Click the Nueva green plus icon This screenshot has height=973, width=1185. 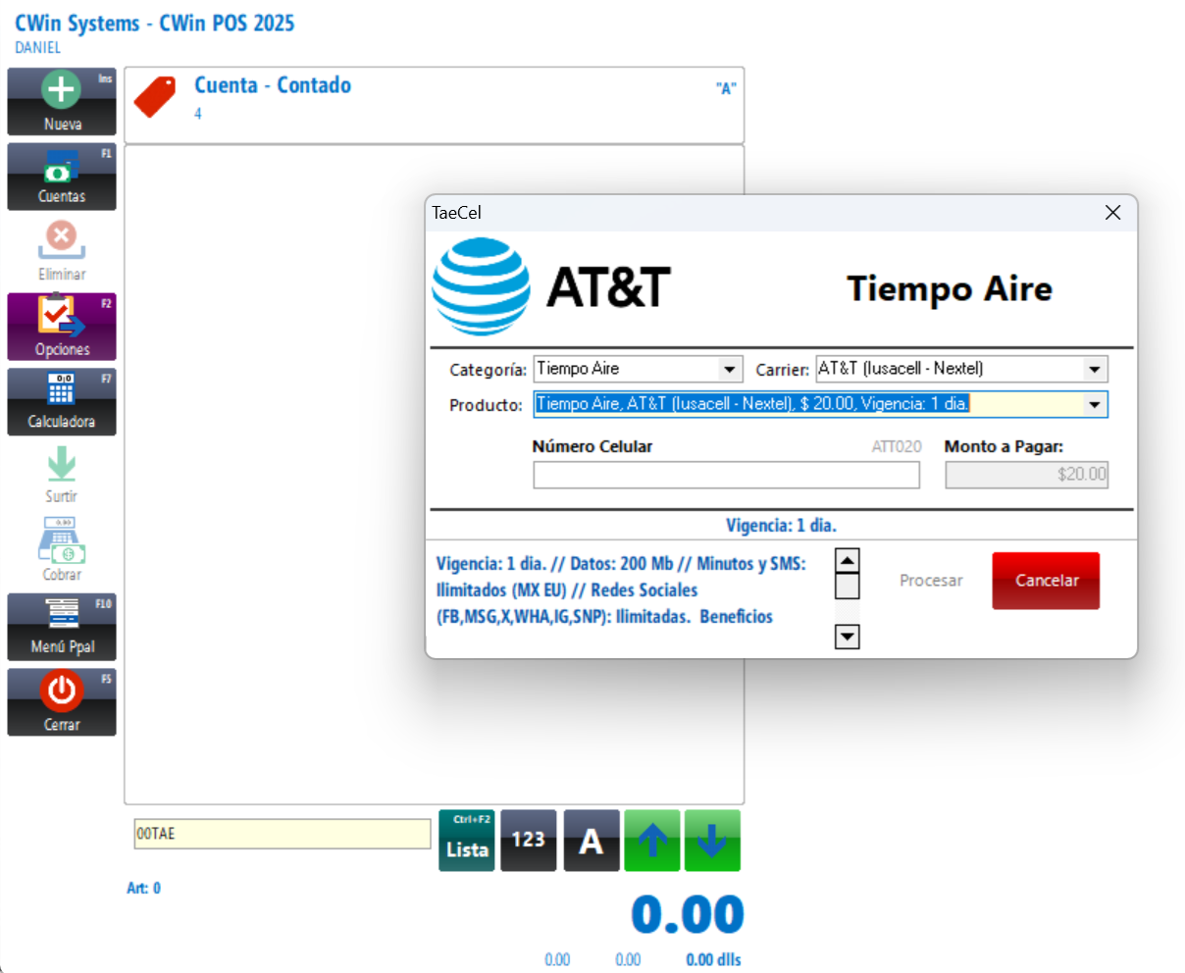(x=61, y=90)
